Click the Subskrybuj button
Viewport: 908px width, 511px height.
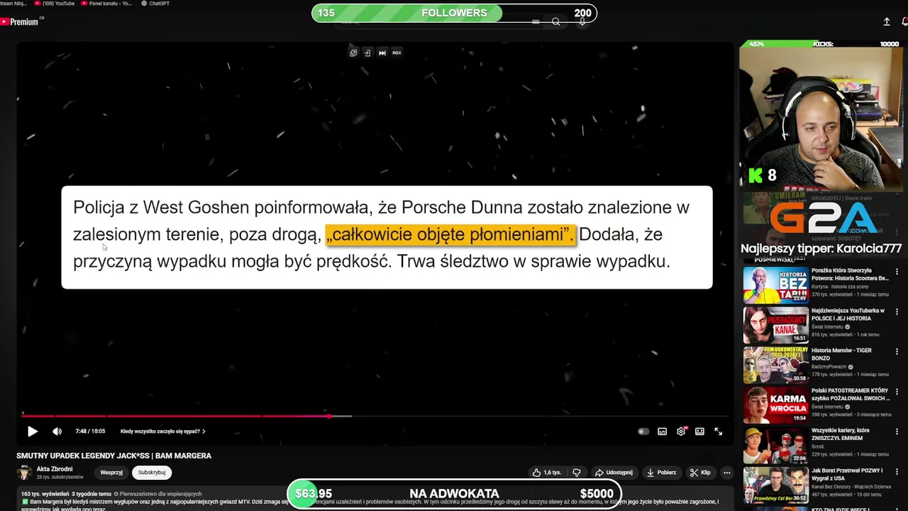point(152,473)
